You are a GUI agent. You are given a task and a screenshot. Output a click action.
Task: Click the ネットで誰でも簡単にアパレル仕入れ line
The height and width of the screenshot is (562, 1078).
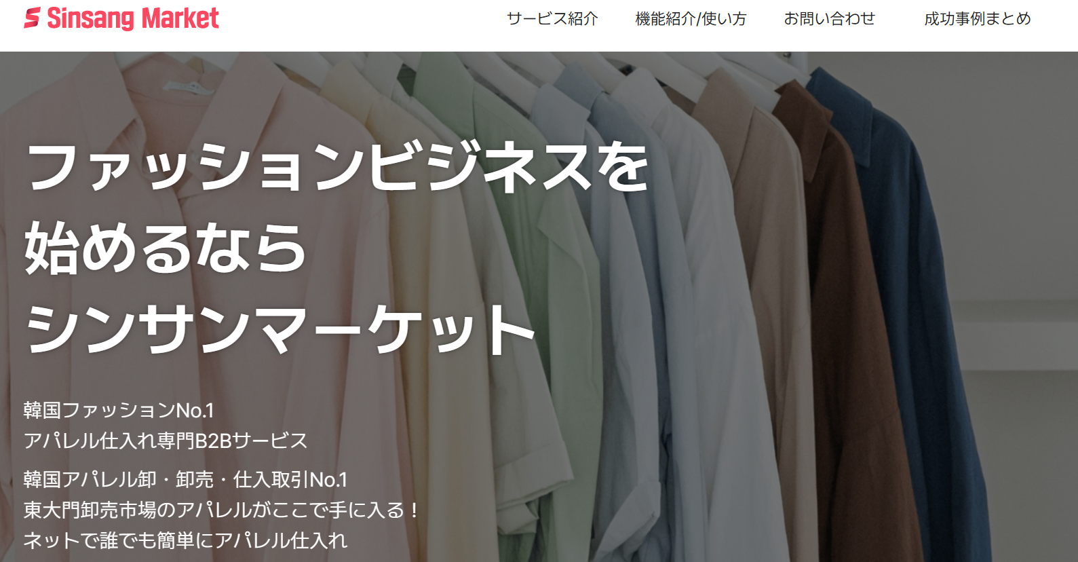(x=185, y=540)
